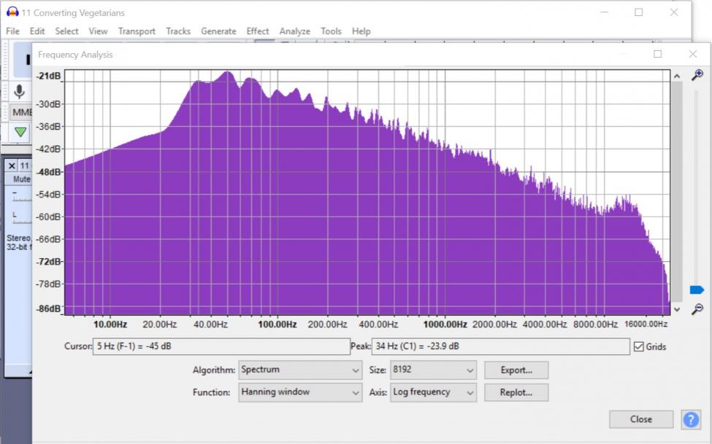Click the Audacity headphones logo icon
Screen dimensions: 712x444
pyautogui.click(x=12, y=12)
